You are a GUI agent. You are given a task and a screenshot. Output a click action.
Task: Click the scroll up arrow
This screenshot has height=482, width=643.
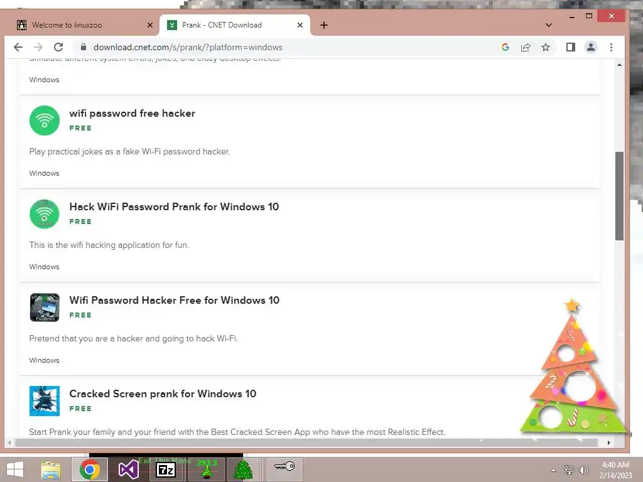(619, 65)
